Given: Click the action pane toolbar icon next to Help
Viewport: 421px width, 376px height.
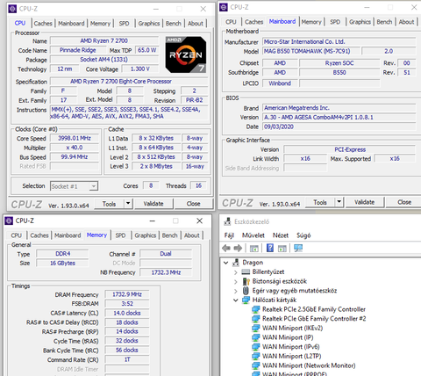Looking at the screenshot, I should 282,249.
